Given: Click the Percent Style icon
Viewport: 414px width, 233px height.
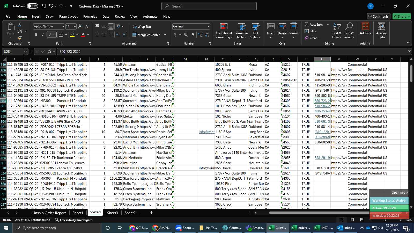Looking at the screenshot, I should [186, 35].
